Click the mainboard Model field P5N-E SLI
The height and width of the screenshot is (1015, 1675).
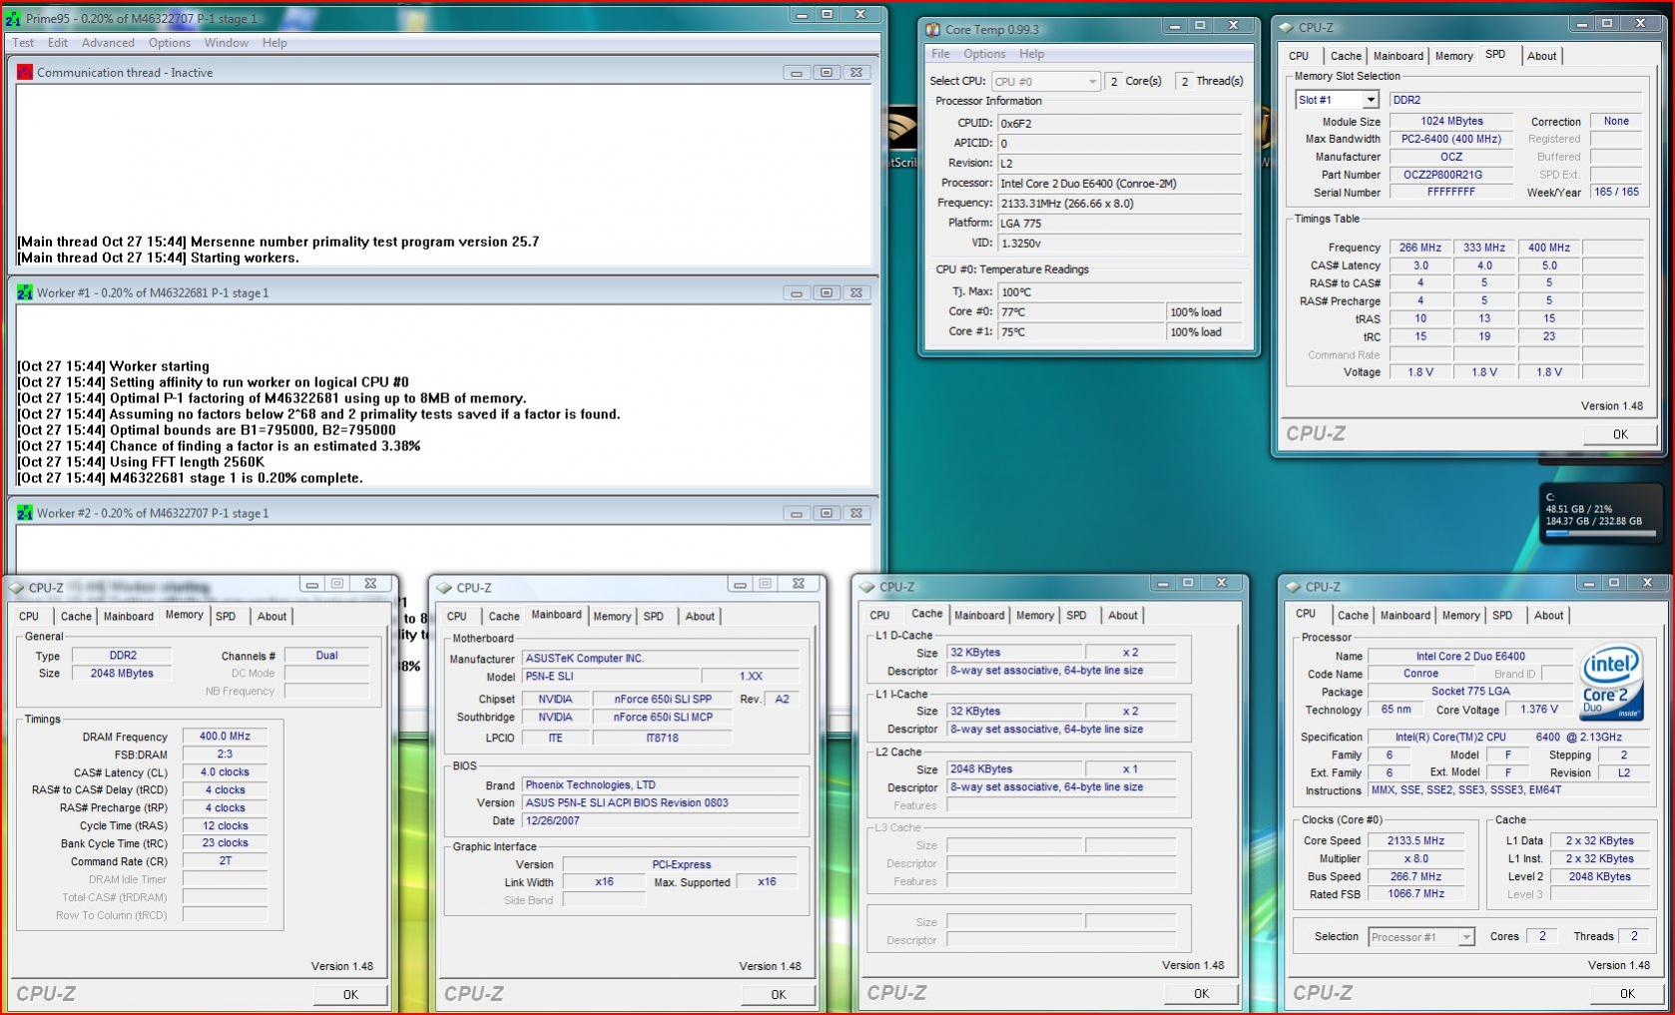click(611, 677)
